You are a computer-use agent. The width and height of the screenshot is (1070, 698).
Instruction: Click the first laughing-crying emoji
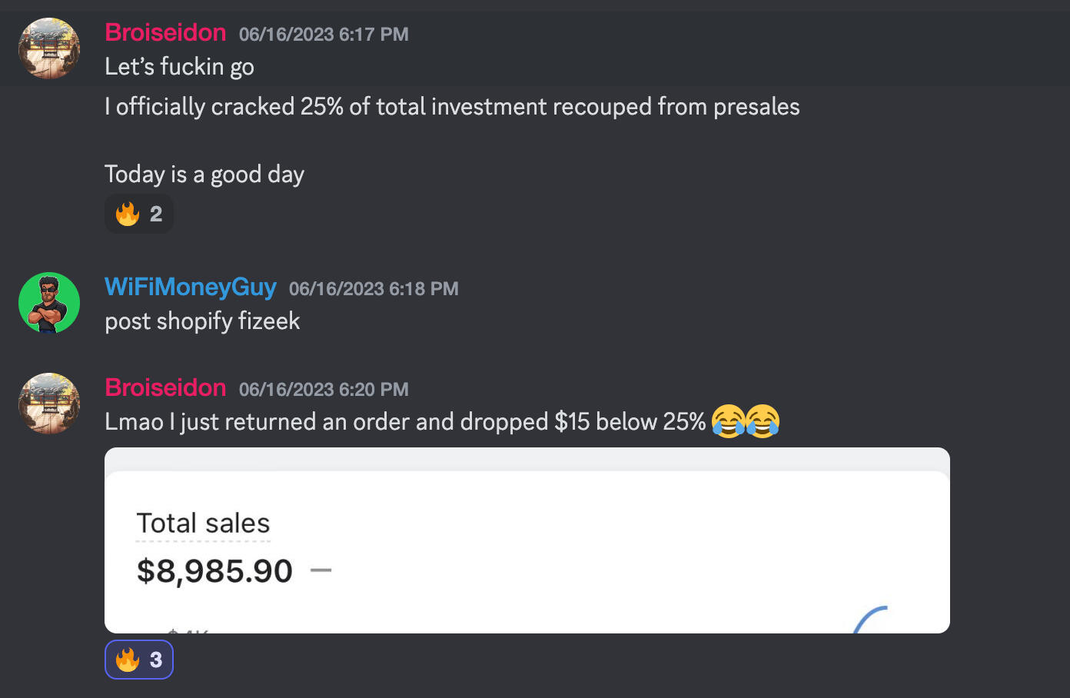(728, 421)
